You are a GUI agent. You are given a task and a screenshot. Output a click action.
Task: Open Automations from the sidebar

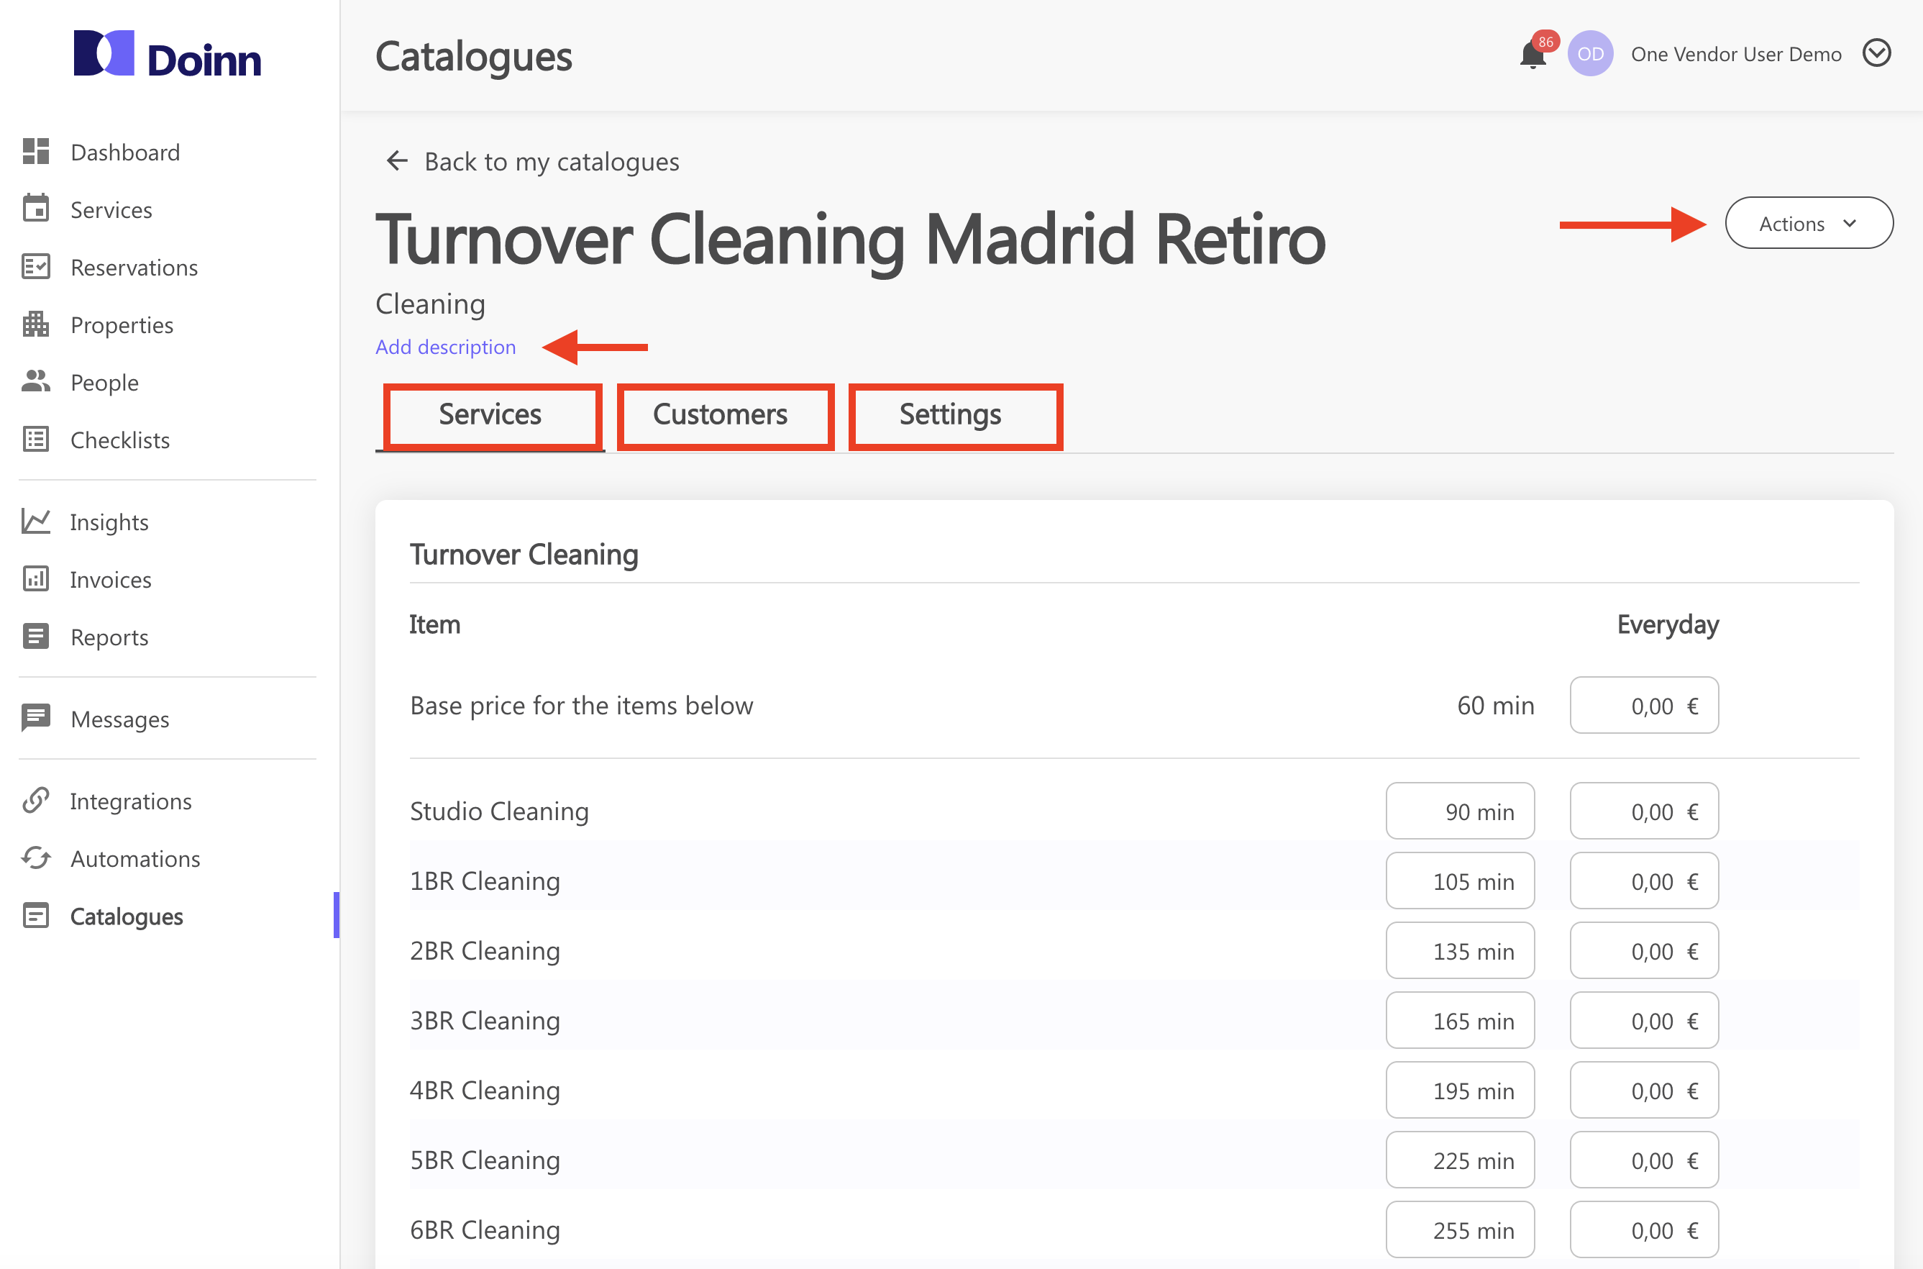135,859
